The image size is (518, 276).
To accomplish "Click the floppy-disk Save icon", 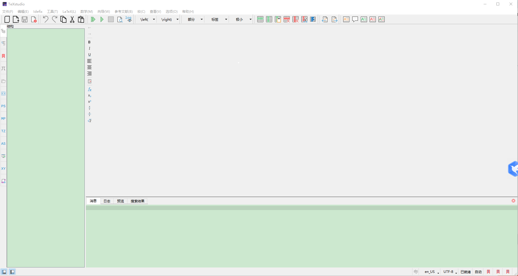I will [x=25, y=19].
